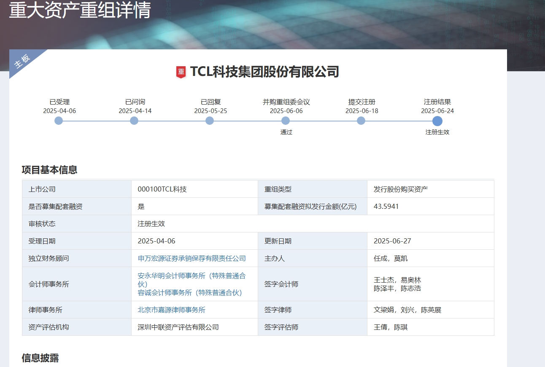Click the TCL科技集团股份有限公司 title
Image resolution: width=545 pixels, height=367 pixels.
click(264, 72)
